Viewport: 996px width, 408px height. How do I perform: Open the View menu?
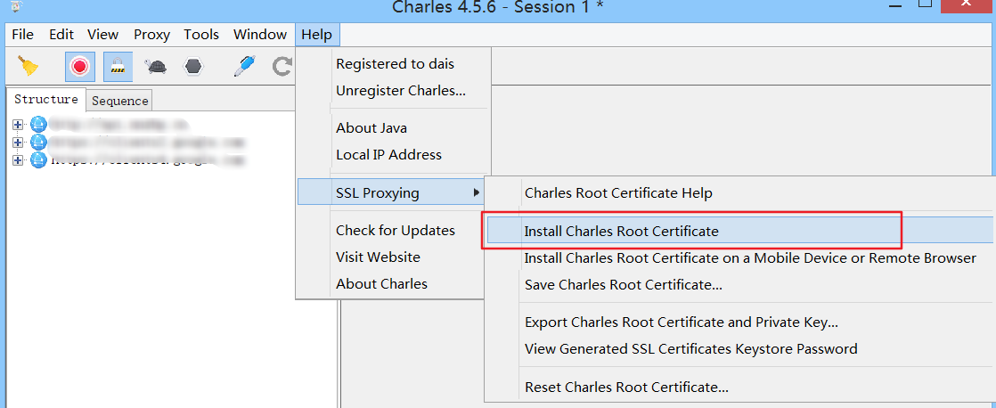(x=103, y=35)
